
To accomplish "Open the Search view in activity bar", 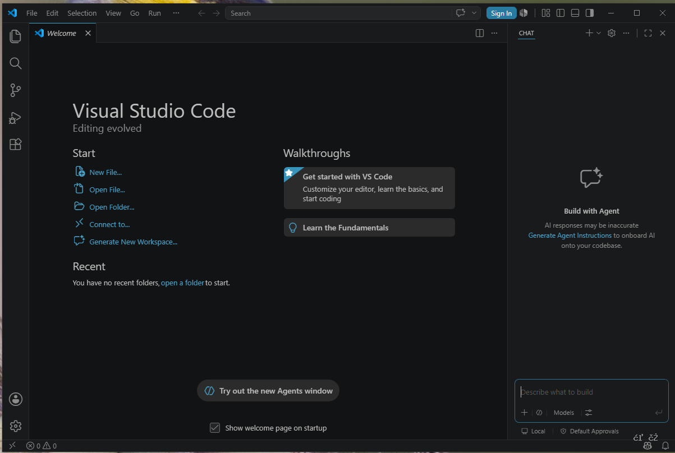I will (16, 63).
